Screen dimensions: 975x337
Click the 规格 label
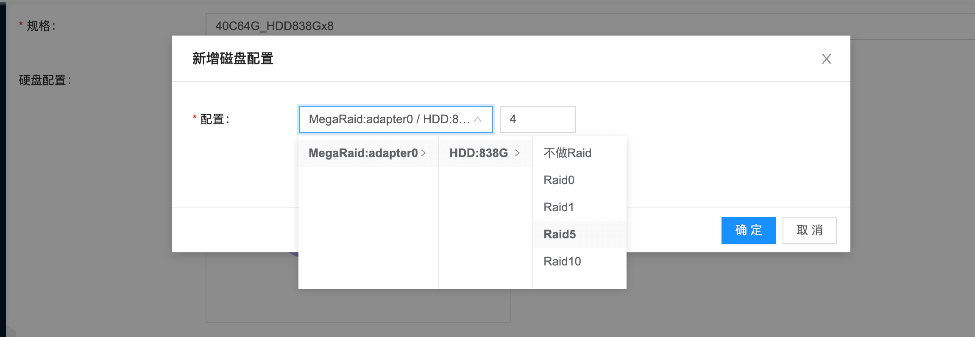[40, 26]
